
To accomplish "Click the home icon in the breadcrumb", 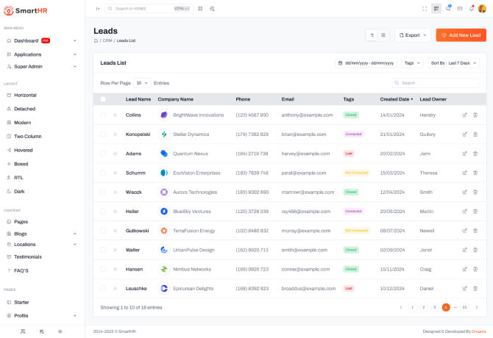I will (x=96, y=40).
